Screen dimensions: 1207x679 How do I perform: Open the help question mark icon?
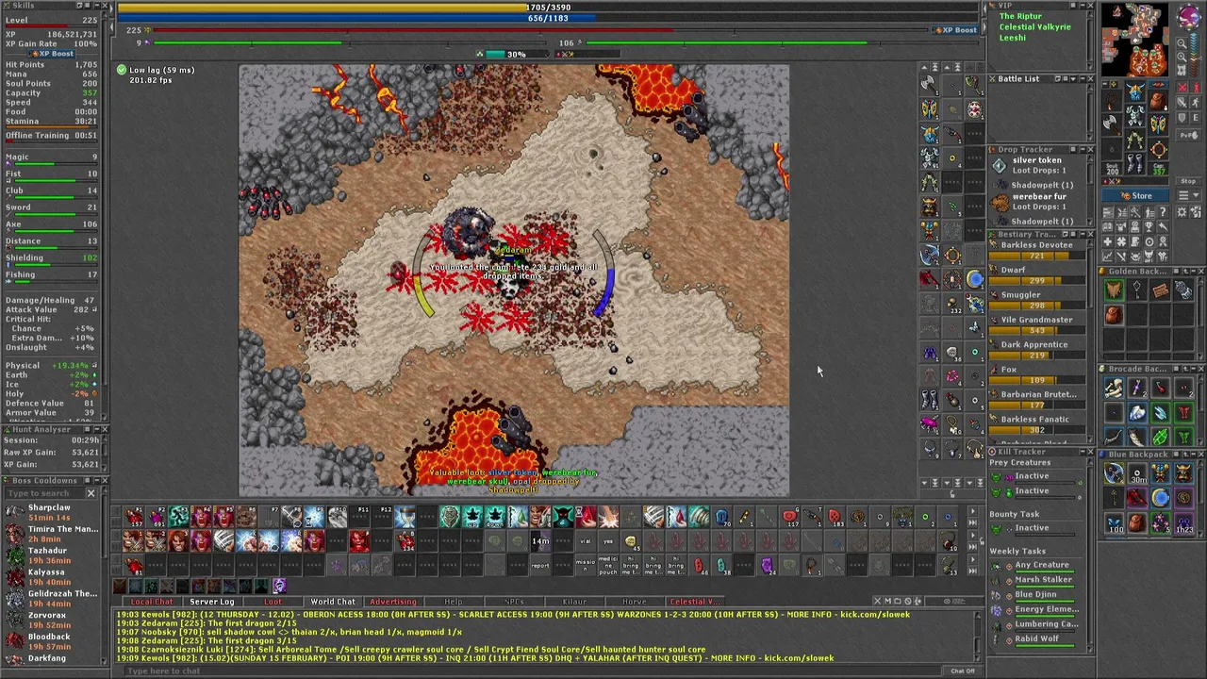[x=1162, y=212]
